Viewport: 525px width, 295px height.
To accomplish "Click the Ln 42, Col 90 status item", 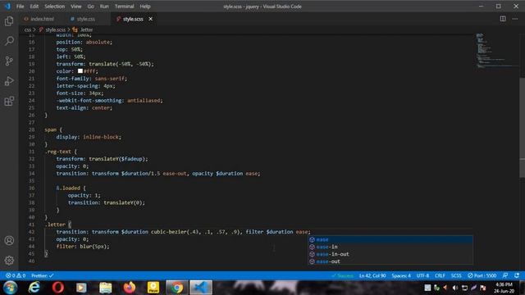I will coord(372,275).
